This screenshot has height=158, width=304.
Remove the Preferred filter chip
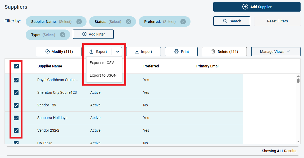pyautogui.click(x=183, y=22)
